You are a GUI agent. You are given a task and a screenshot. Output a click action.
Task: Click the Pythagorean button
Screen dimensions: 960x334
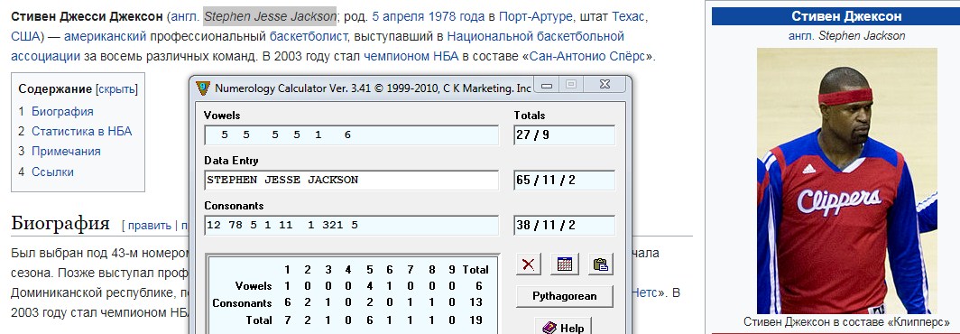565,297
